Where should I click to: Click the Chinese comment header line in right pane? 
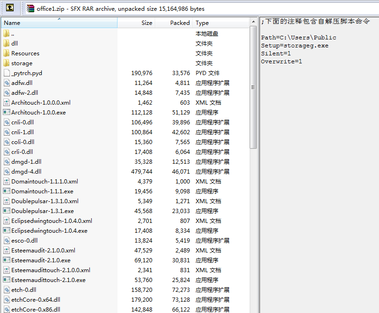click(x=316, y=22)
